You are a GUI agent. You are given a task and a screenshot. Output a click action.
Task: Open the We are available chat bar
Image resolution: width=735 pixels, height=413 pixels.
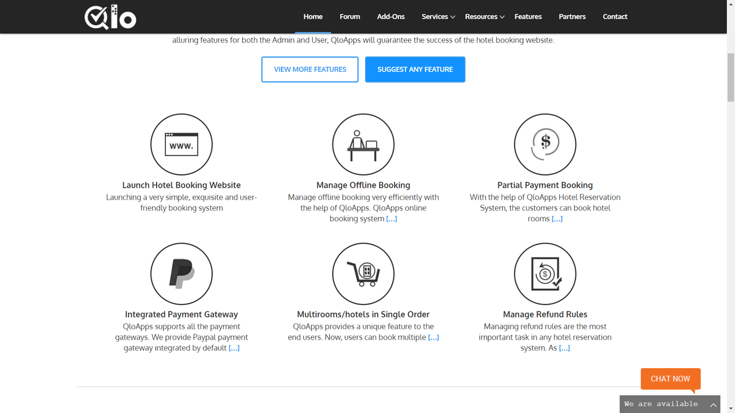tap(670, 404)
